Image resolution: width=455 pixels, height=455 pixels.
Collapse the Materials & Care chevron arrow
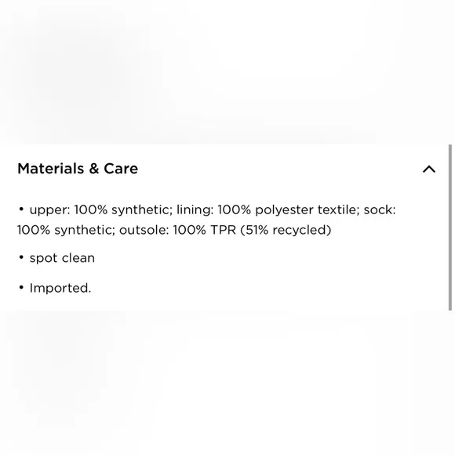click(x=429, y=169)
